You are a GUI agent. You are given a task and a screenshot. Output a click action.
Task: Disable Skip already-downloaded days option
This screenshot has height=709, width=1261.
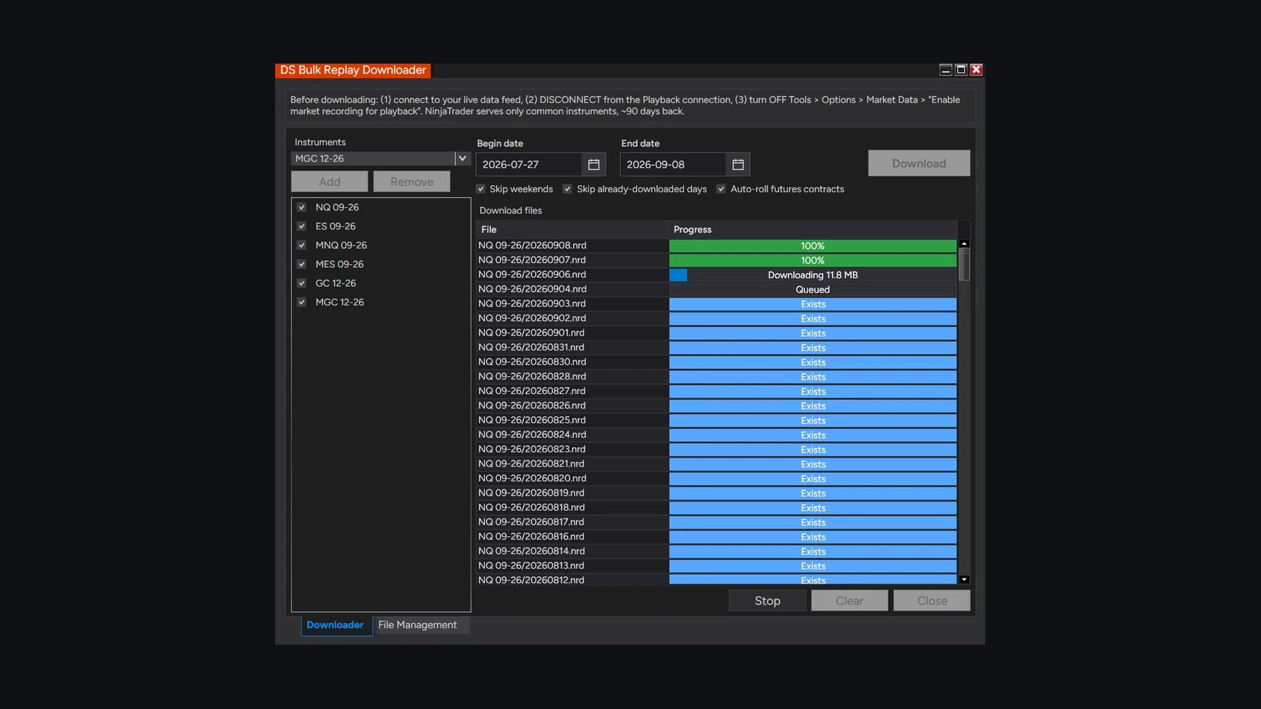click(x=567, y=189)
